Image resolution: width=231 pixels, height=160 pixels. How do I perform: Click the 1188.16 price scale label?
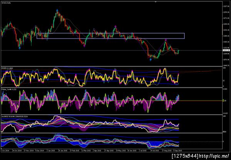(226, 36)
